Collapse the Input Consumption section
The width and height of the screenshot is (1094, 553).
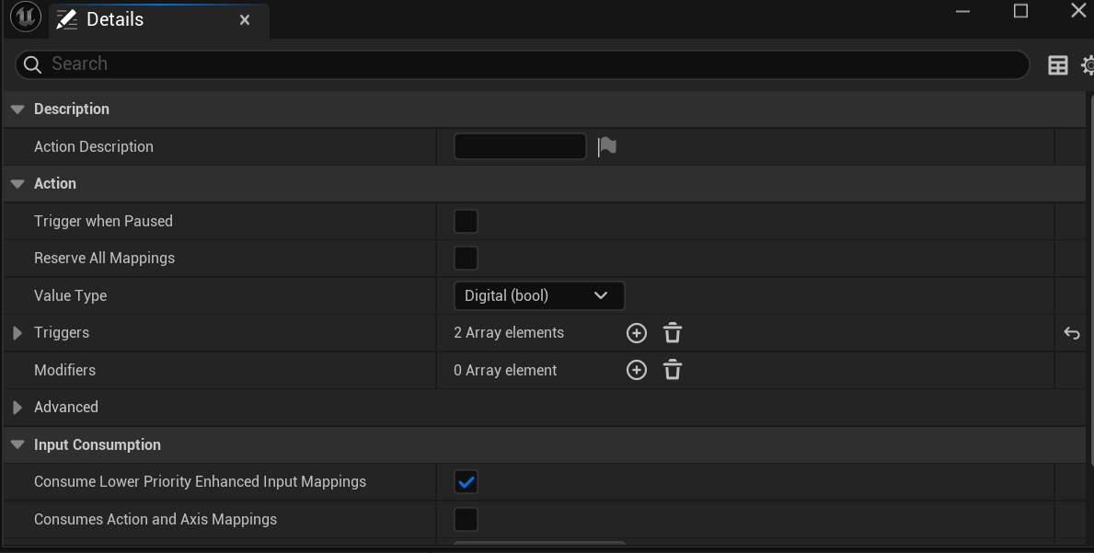(x=18, y=445)
